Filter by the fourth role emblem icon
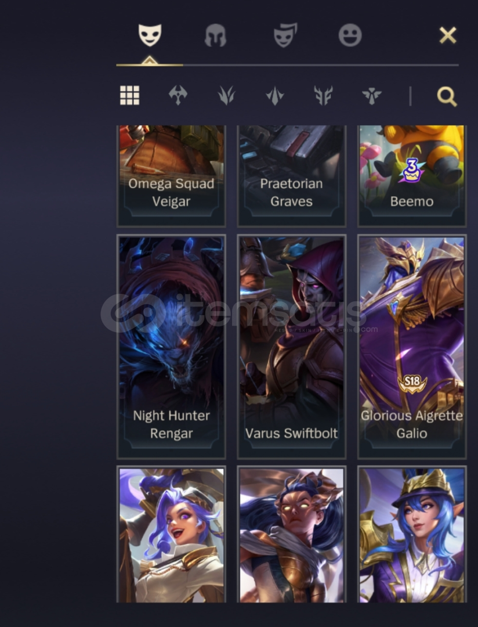 coord(323,96)
